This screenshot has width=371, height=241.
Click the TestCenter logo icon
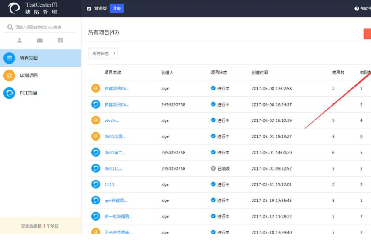click(x=14, y=8)
